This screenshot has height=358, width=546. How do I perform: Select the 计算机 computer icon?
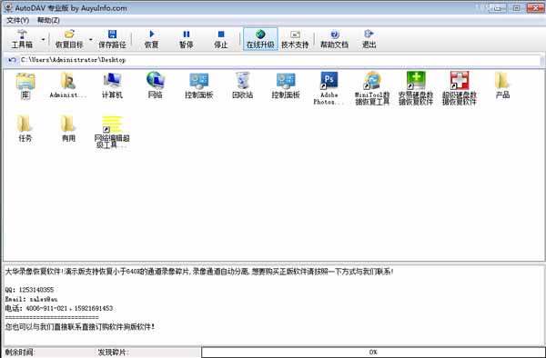tap(112, 85)
